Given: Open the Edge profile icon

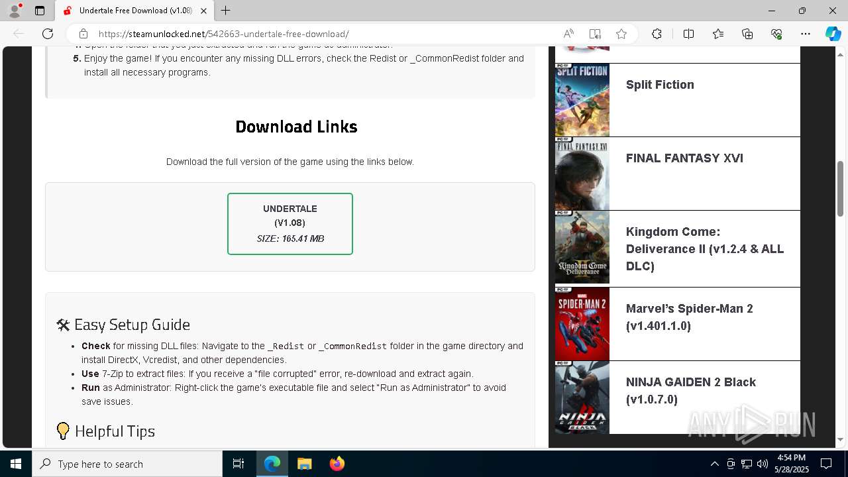Looking at the screenshot, I should click(x=15, y=11).
